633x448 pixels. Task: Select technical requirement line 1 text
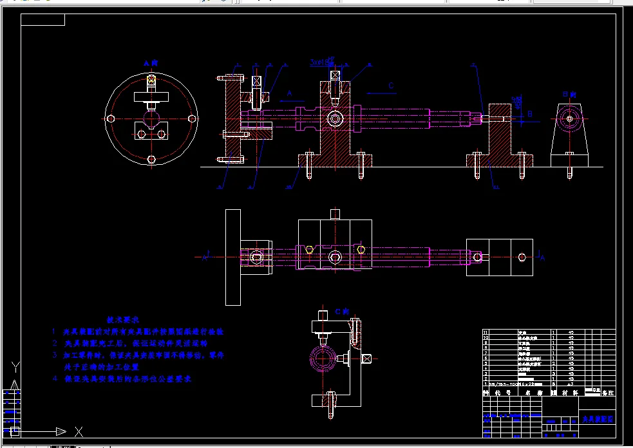138,331
